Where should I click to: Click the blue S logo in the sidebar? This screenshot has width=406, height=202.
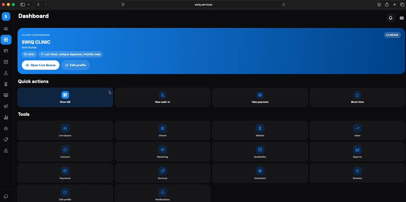6,16
